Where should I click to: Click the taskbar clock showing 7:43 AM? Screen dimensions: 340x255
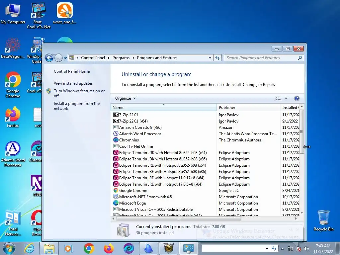point(323,249)
